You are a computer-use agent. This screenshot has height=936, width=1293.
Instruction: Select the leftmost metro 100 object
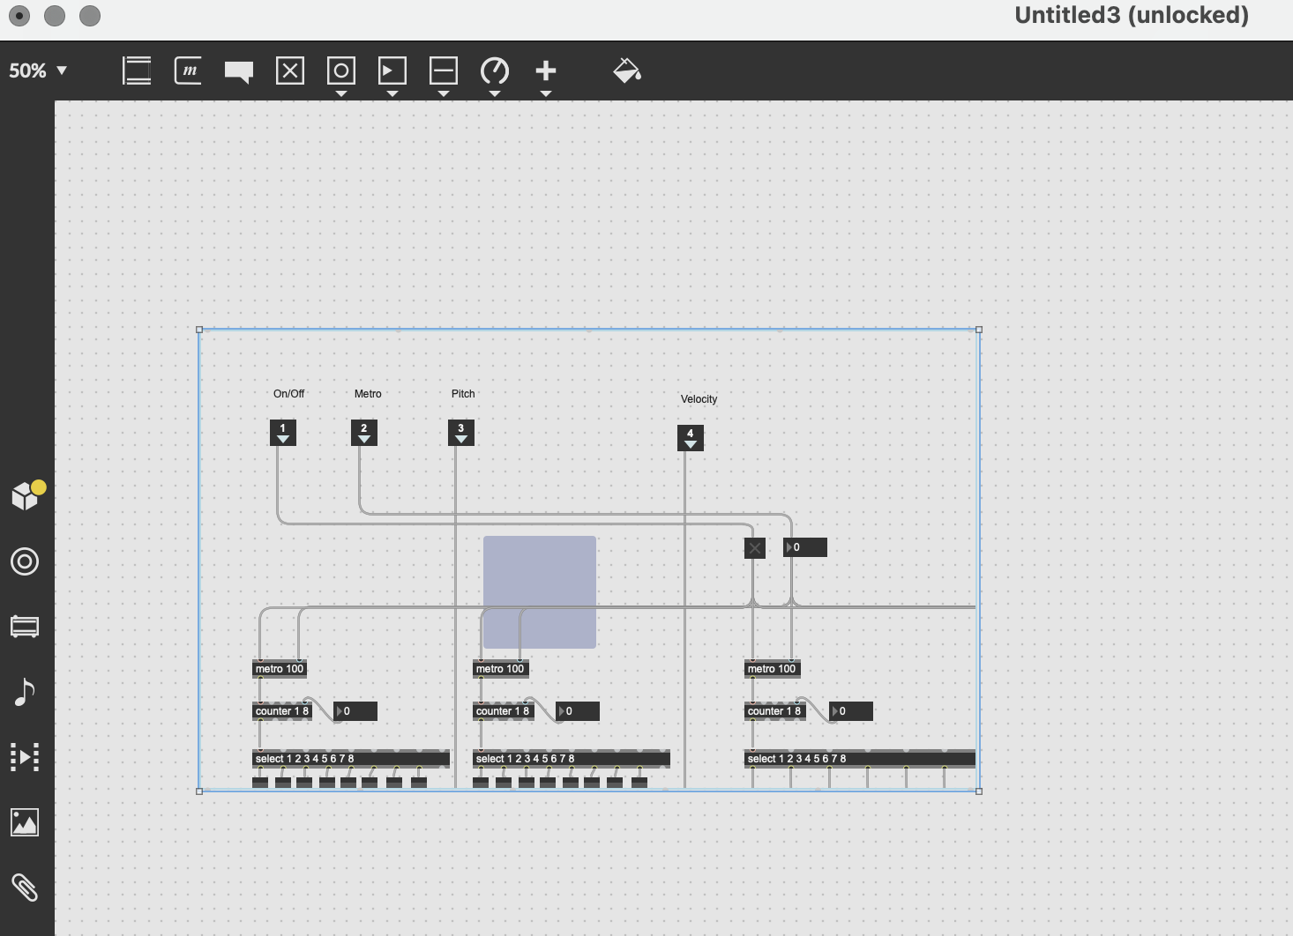(280, 669)
